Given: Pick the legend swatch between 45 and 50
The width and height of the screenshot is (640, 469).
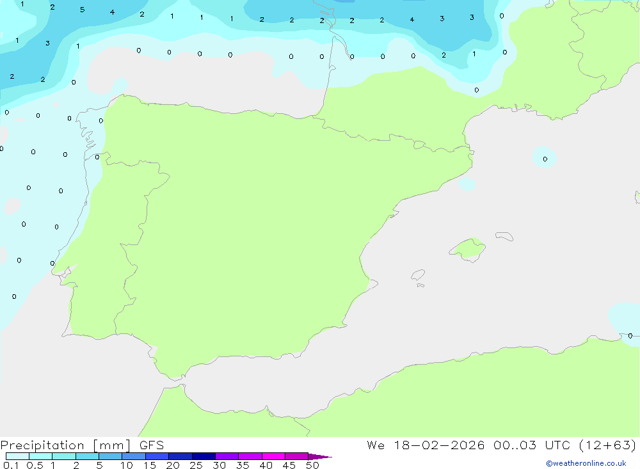Looking at the screenshot, I should [297, 456].
